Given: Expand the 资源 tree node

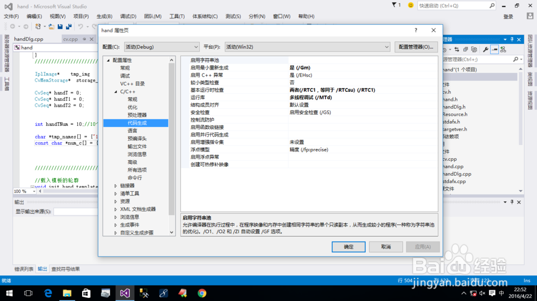Looking at the screenshot, I should [x=116, y=201].
